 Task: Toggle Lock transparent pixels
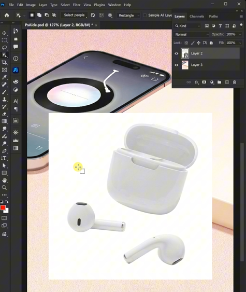point(186,43)
